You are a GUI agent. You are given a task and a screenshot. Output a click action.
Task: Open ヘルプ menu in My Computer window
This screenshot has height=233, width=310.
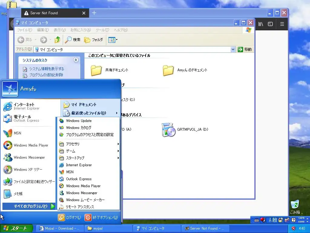point(120,30)
